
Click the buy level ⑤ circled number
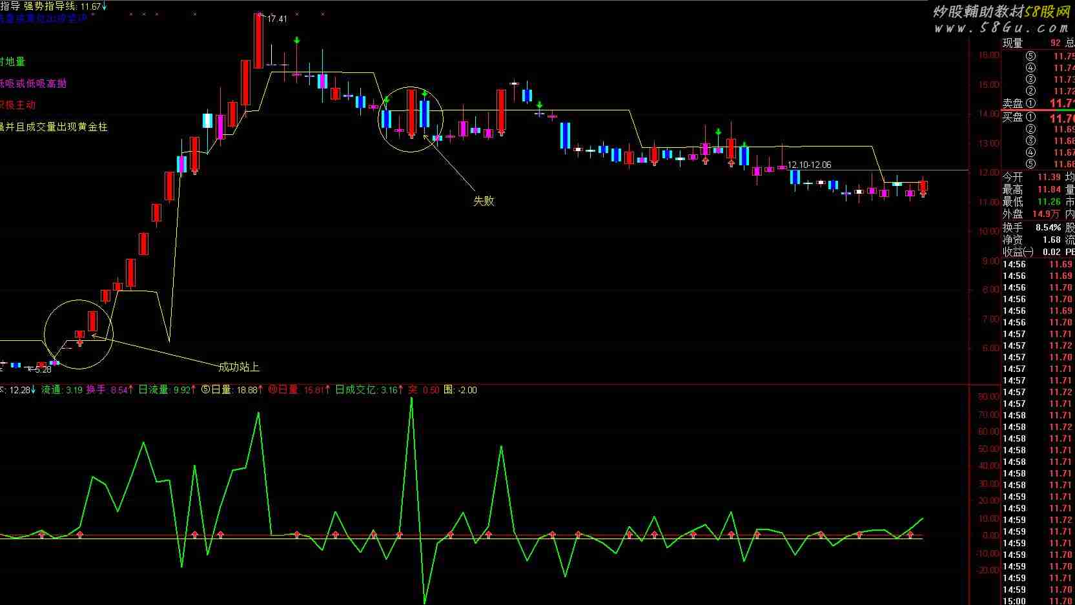(x=1030, y=164)
